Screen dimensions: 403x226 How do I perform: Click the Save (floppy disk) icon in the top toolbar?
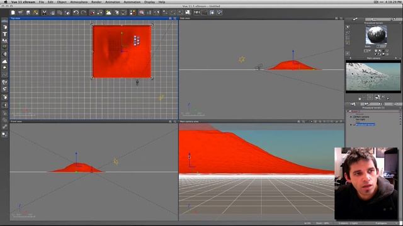[x=28, y=13]
